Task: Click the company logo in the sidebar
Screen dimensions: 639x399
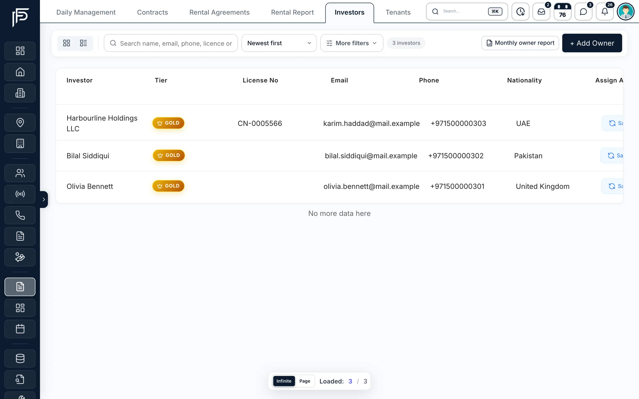Action: 20,17
